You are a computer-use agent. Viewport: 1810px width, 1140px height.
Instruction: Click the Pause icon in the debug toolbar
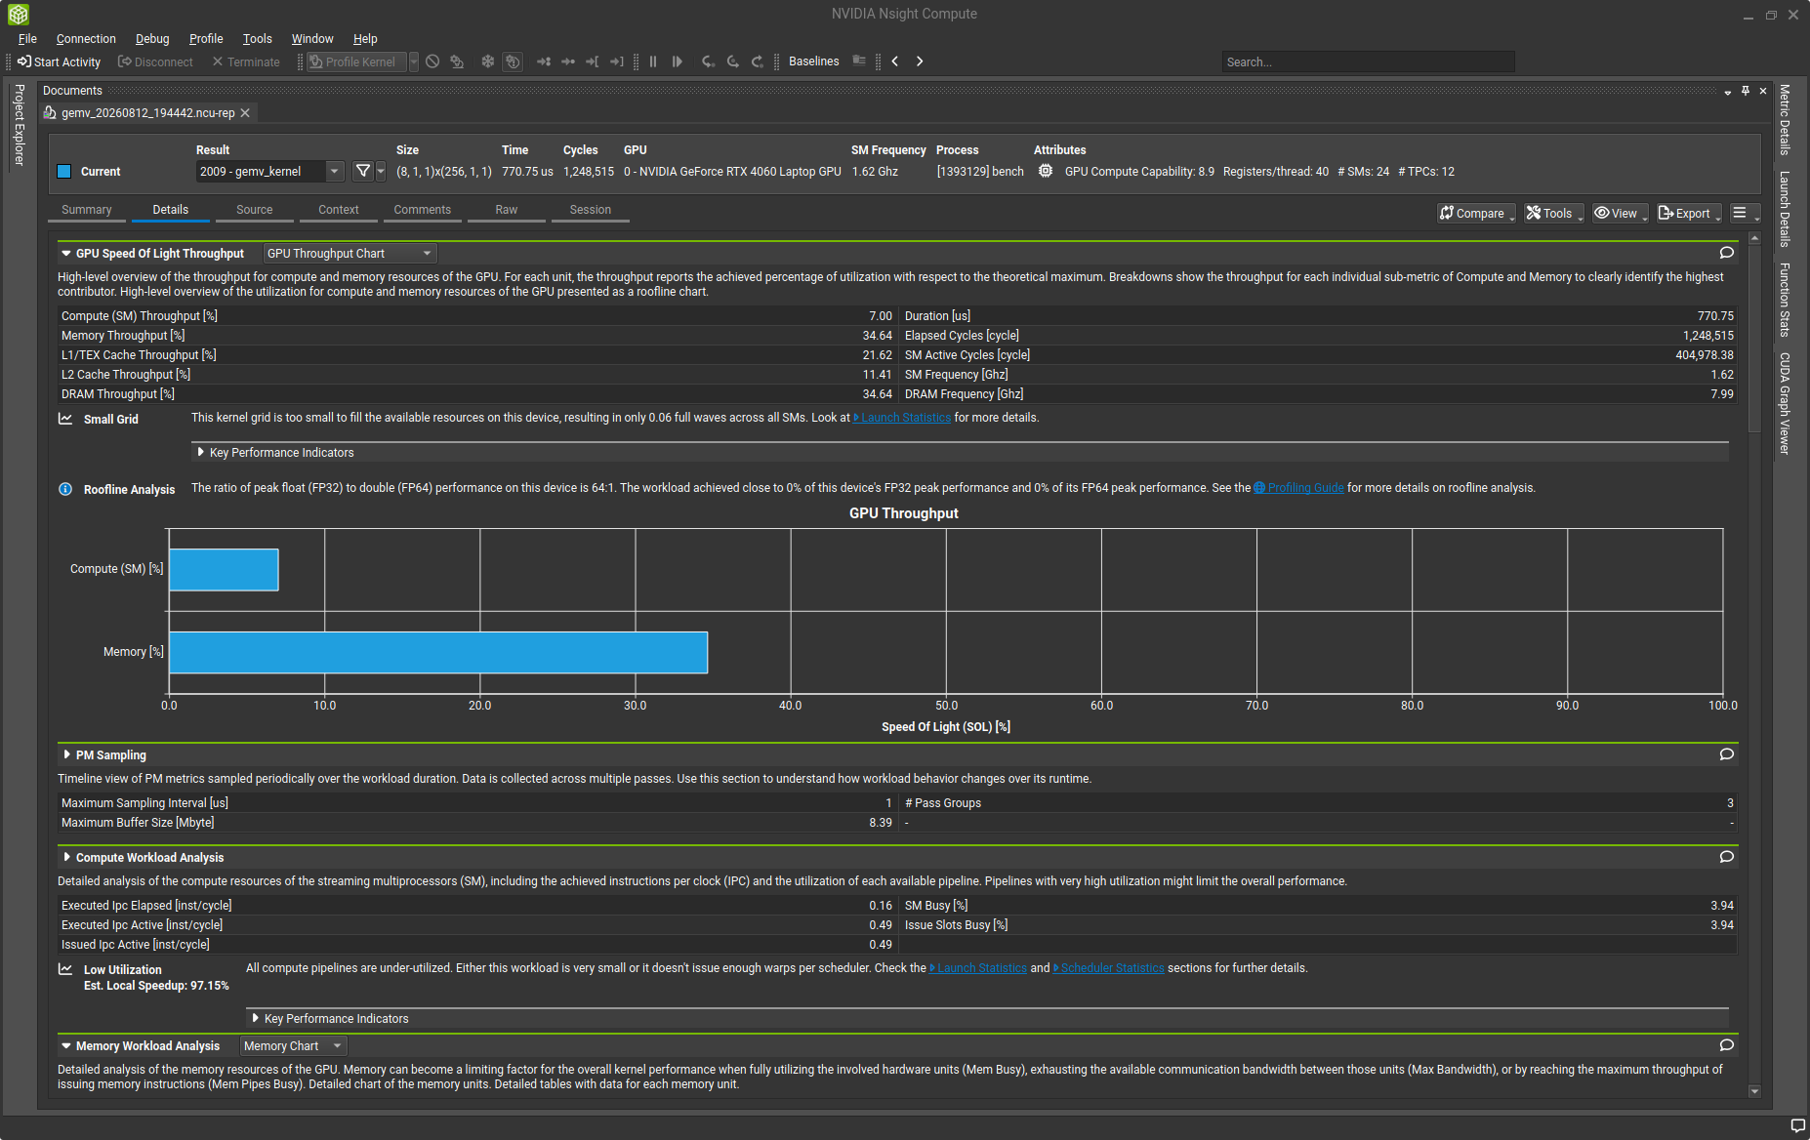(x=653, y=61)
